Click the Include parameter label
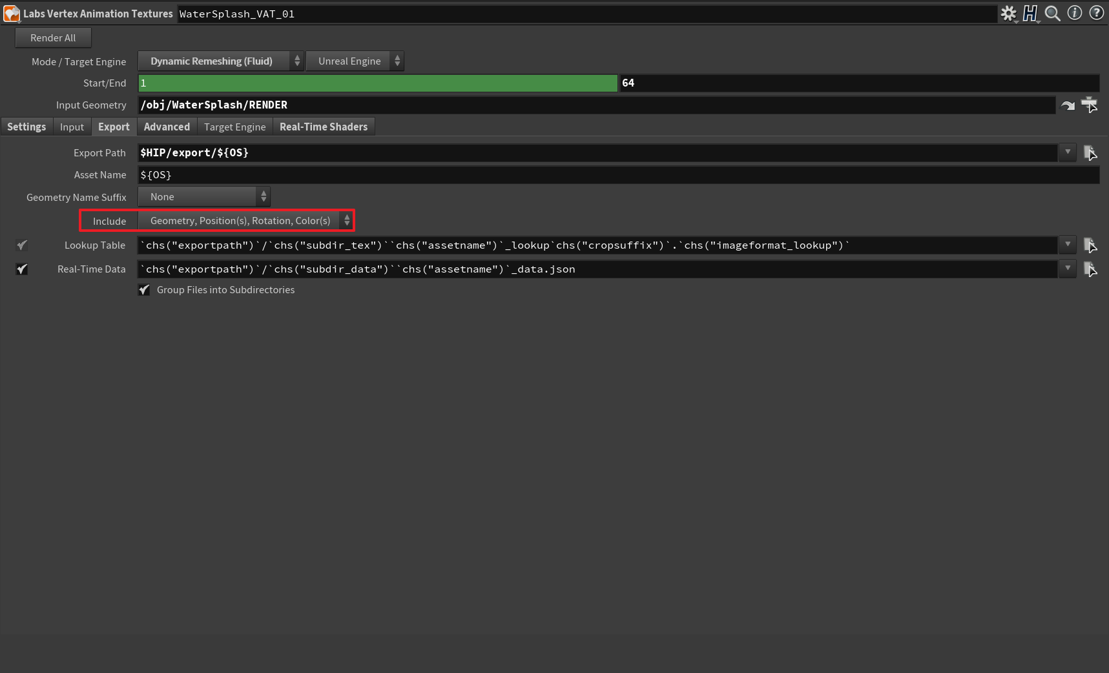 coord(109,222)
